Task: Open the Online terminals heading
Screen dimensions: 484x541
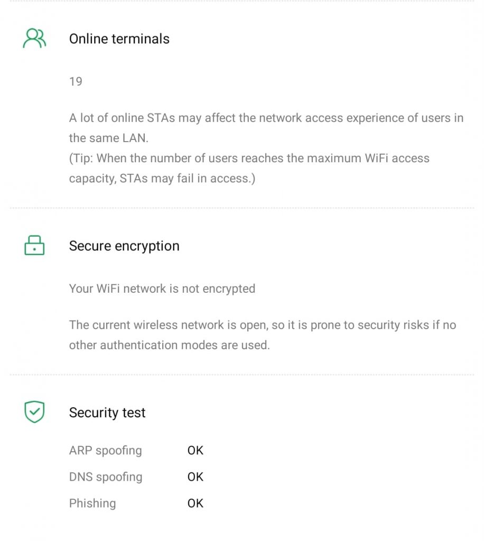Action: [x=119, y=39]
